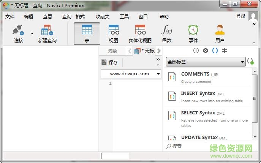Open the 文件 menu
The height and width of the screenshot is (163, 261).
coord(10,17)
